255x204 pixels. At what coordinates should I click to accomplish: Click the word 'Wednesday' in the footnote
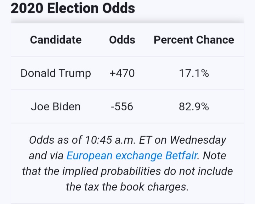198,140
